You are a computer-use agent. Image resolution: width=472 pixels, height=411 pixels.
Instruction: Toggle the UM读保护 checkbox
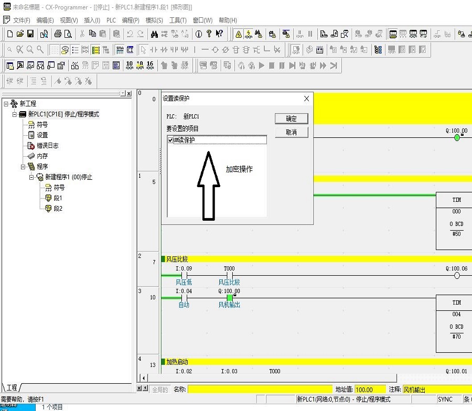pos(170,140)
